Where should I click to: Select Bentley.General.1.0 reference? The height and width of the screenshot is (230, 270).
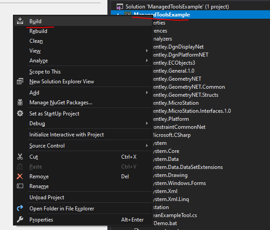click(x=174, y=71)
